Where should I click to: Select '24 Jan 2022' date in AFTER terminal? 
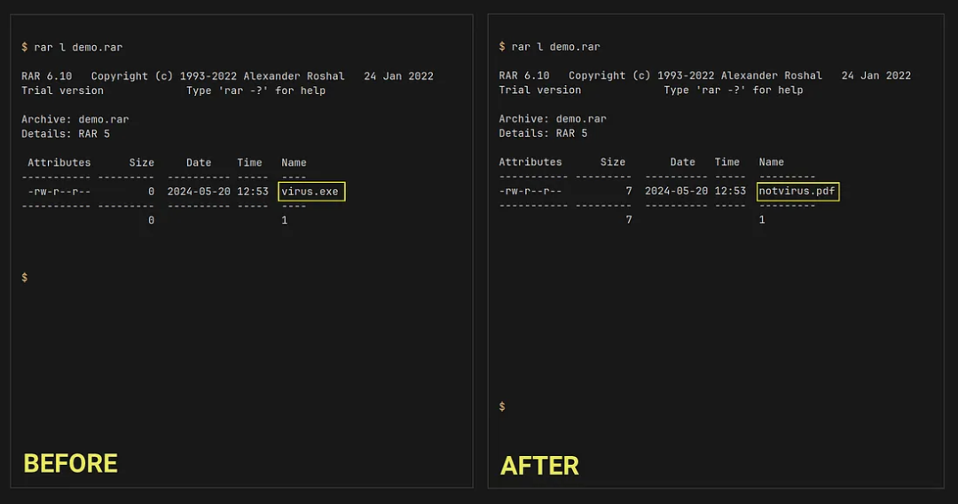[876, 75]
